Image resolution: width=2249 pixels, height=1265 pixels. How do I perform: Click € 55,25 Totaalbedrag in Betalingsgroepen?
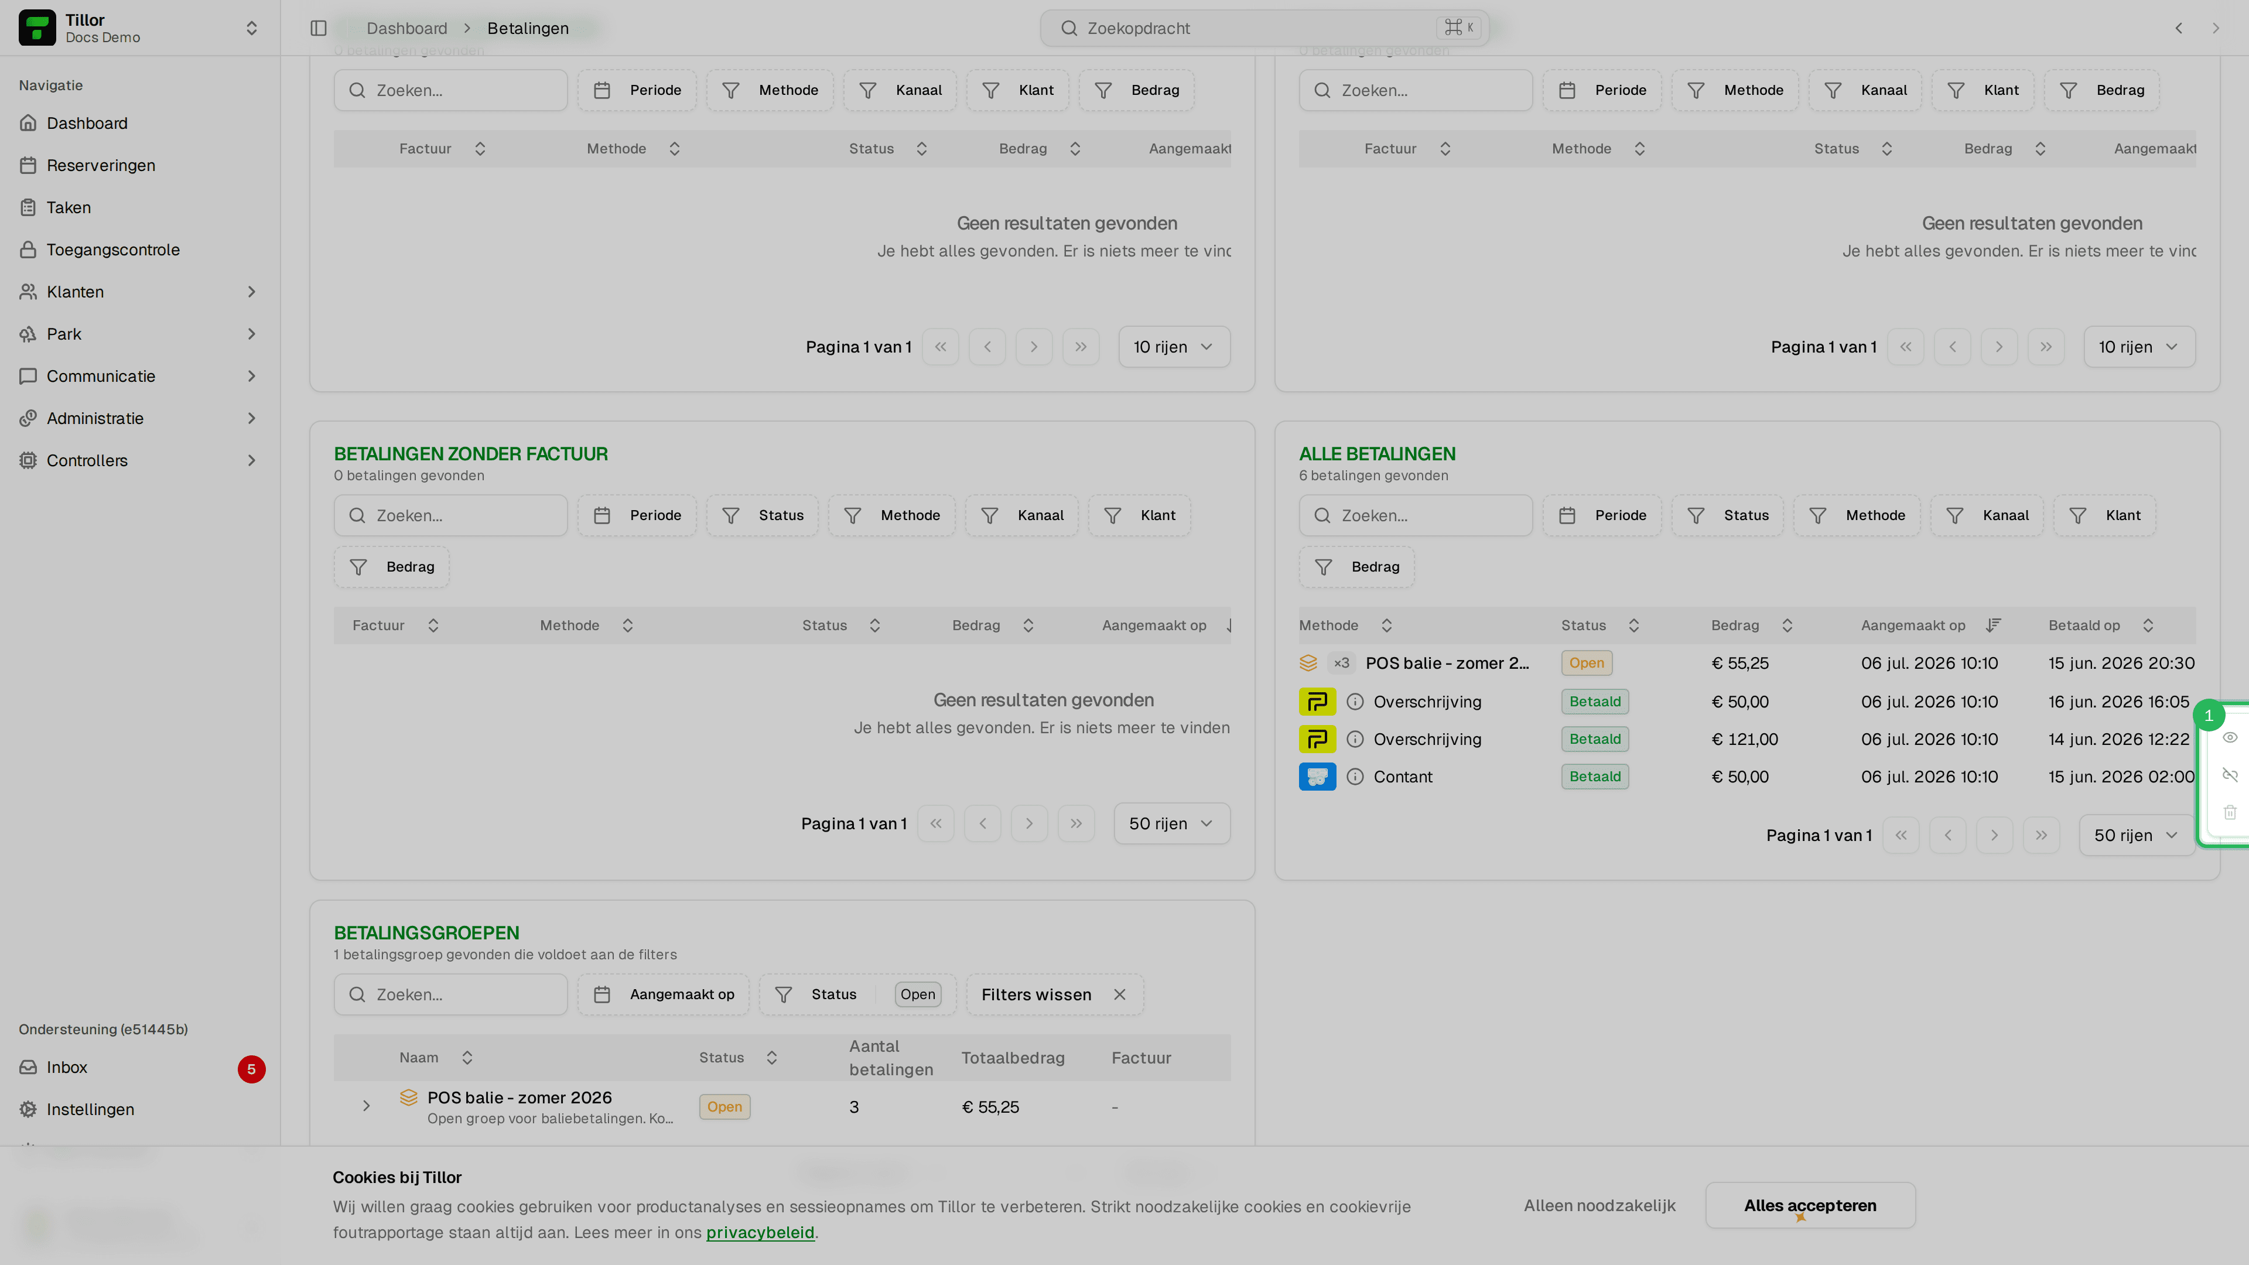point(990,1106)
